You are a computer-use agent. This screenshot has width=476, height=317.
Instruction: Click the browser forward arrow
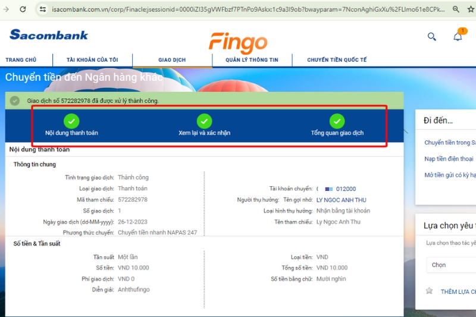click(x=6, y=10)
